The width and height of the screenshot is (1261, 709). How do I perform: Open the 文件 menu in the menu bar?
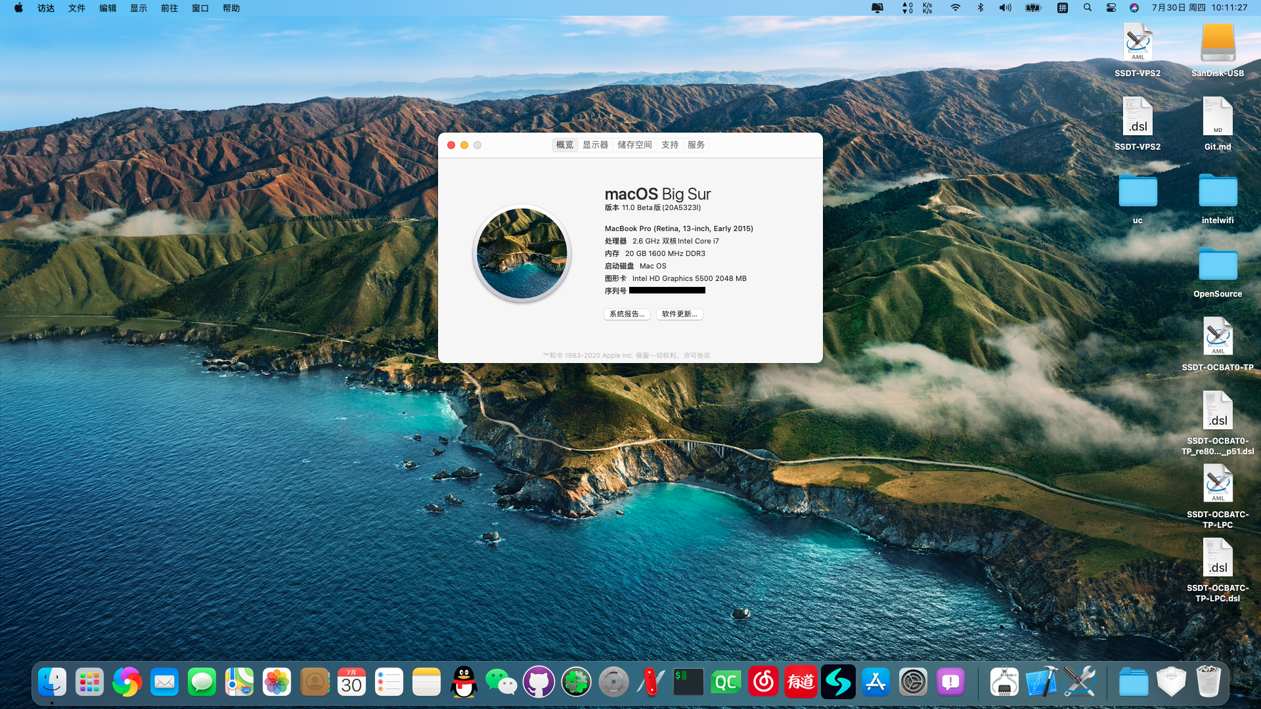pos(77,8)
